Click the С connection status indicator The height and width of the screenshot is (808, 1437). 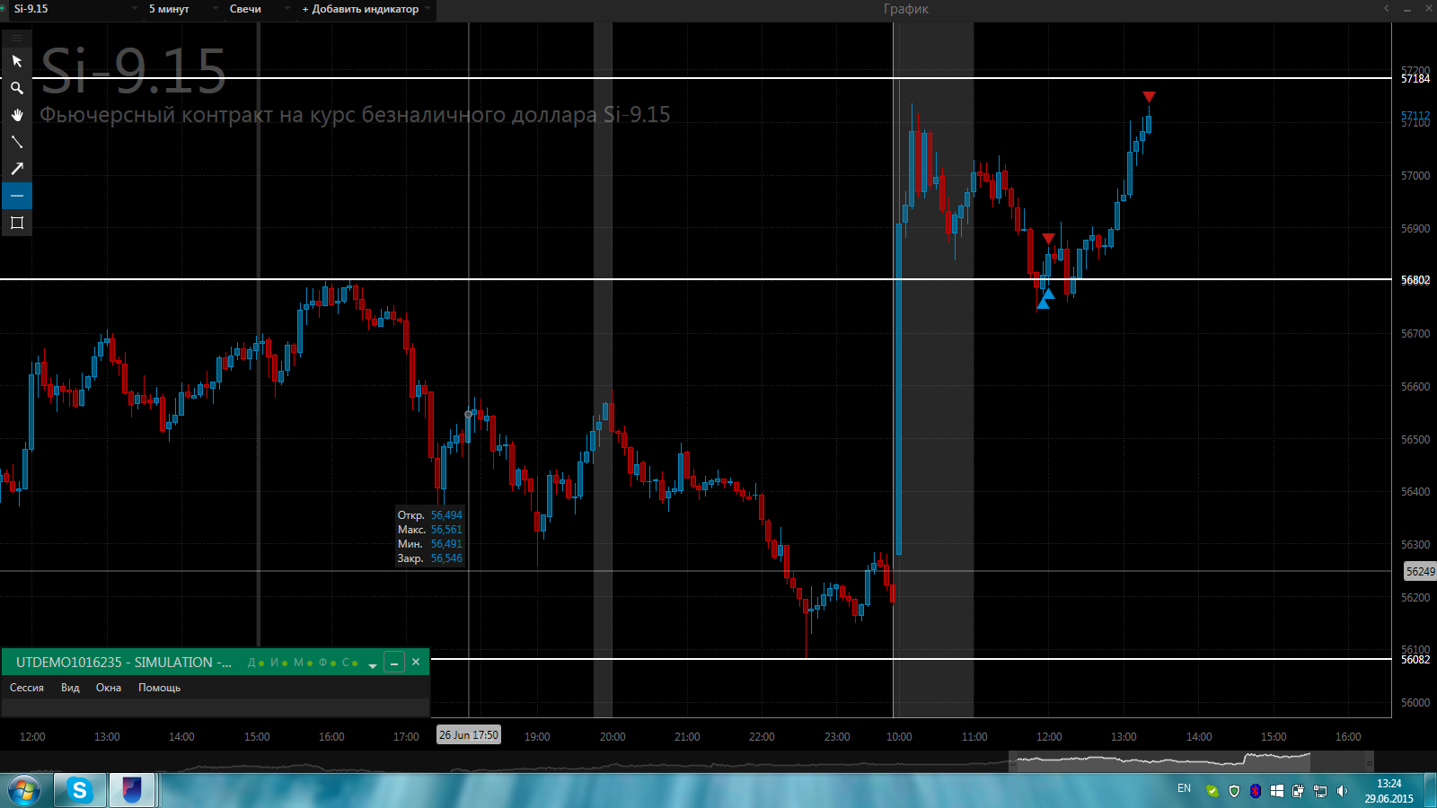[350, 663]
